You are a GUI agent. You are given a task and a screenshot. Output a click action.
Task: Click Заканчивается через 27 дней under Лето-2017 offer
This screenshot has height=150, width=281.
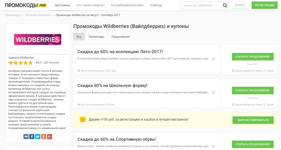point(253,71)
